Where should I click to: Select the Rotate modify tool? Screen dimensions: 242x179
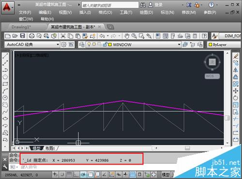tap(236, 98)
